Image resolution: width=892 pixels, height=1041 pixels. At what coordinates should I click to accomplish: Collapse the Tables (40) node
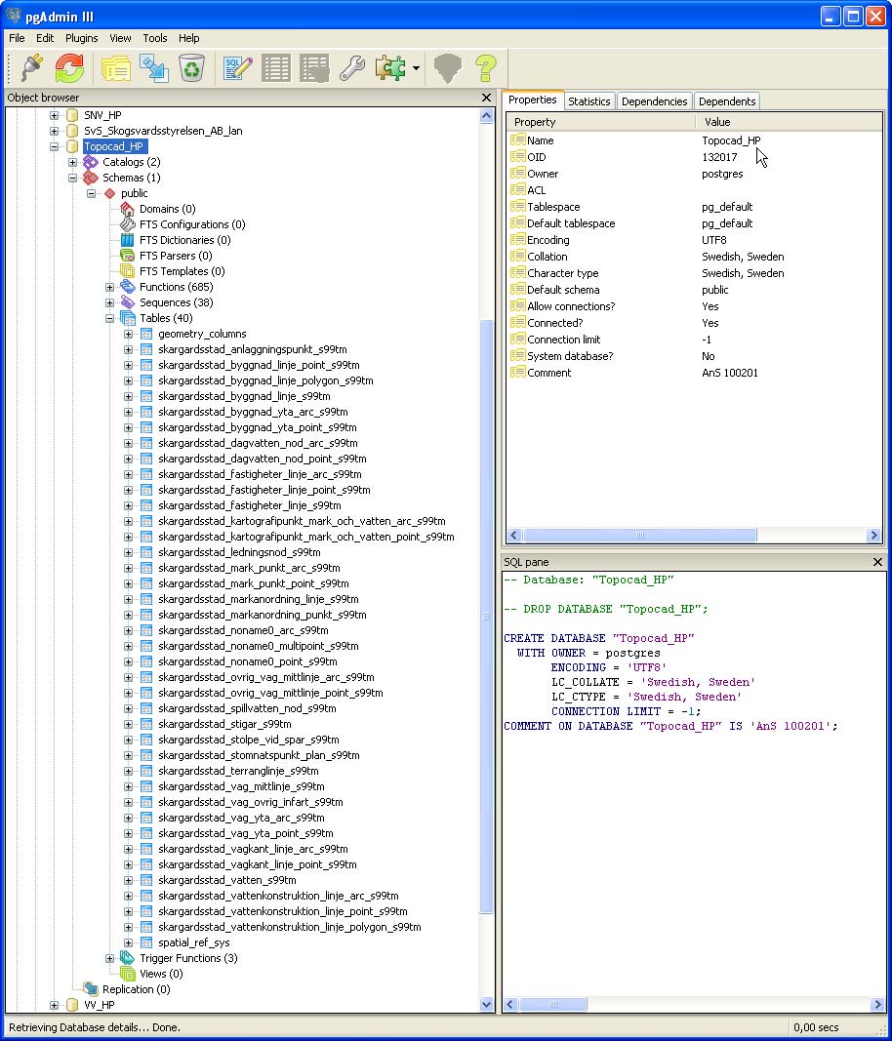(x=109, y=318)
